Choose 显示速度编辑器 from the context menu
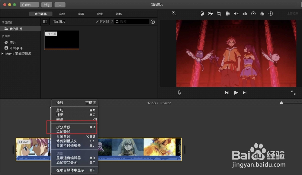This screenshot has width=302, height=175. point(75,158)
